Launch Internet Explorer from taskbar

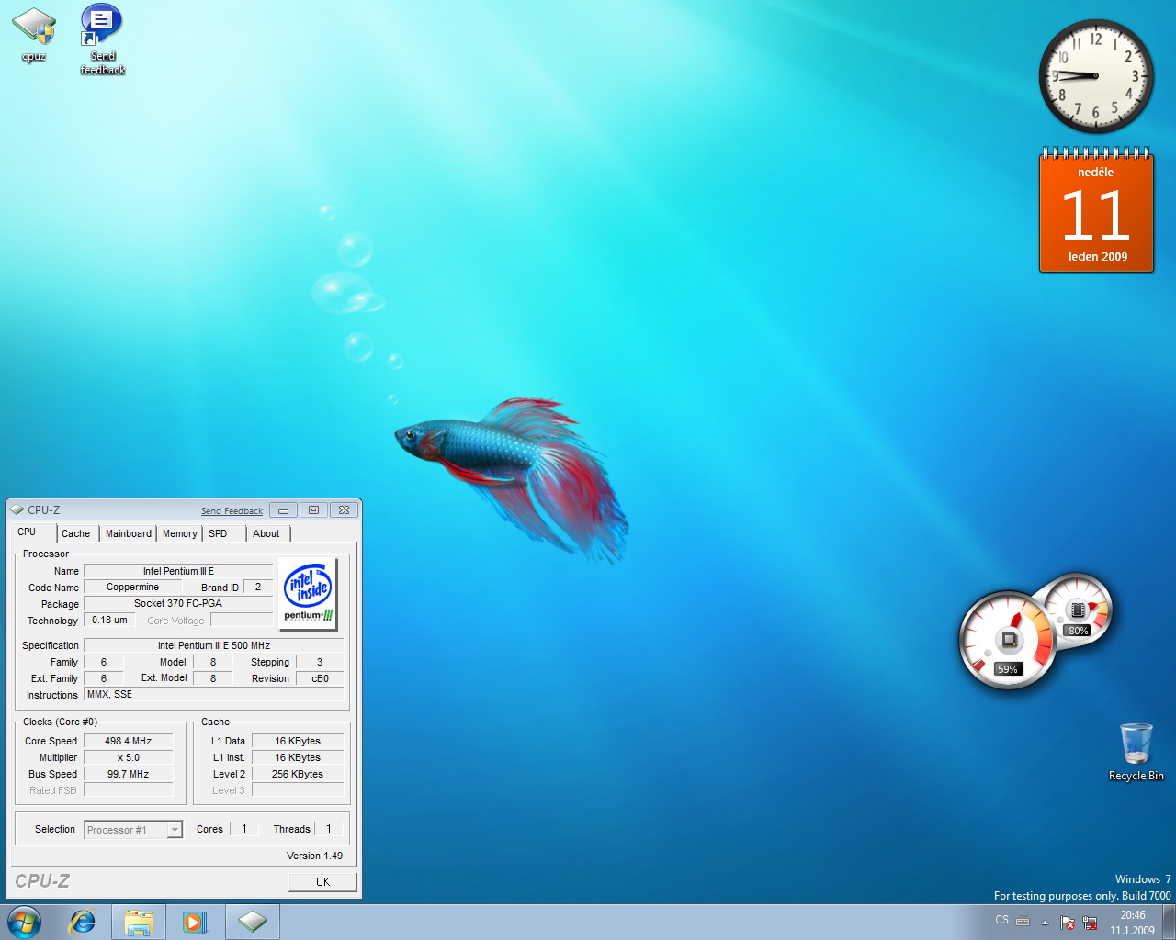click(x=83, y=922)
